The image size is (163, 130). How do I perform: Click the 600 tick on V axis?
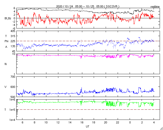pos(13,87)
